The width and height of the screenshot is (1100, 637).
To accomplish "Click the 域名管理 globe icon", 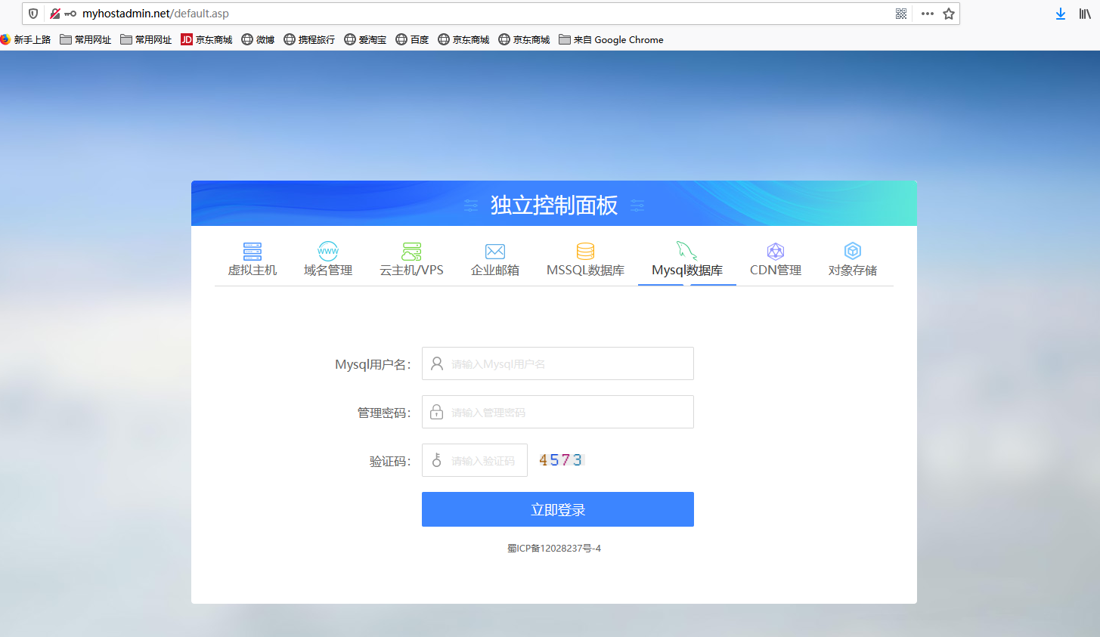I will click(327, 249).
